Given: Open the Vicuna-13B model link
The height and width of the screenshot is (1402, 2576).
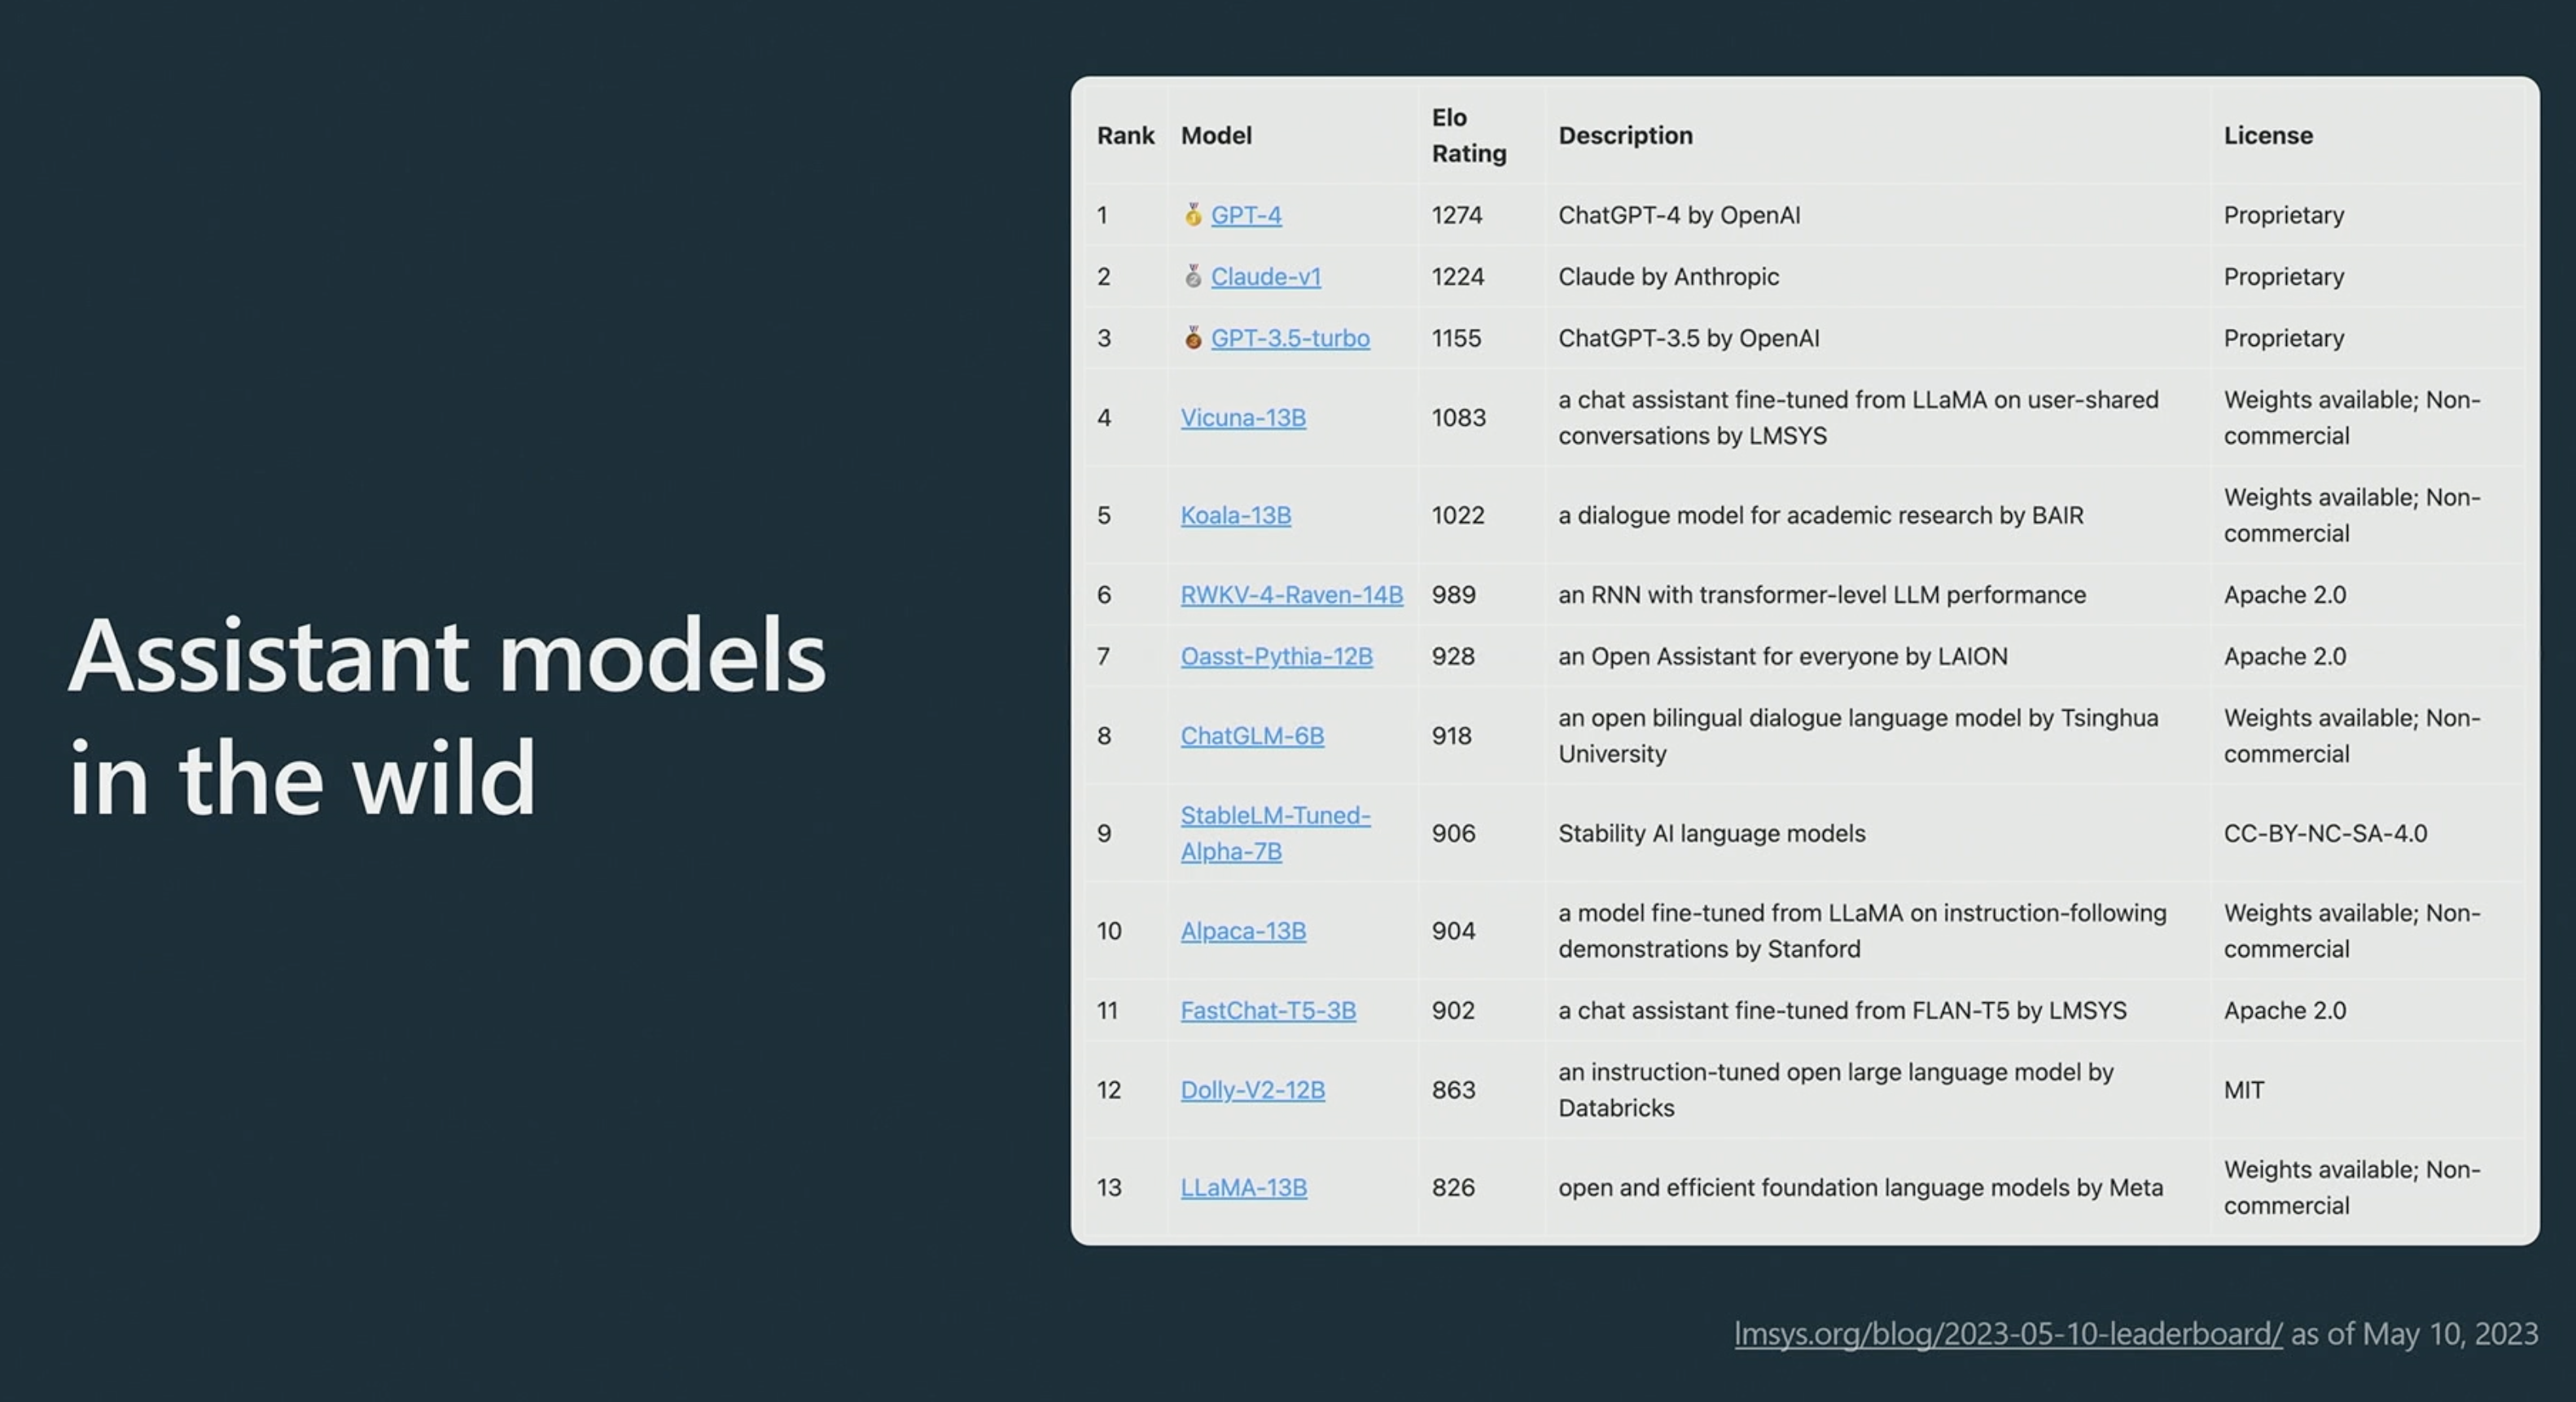Looking at the screenshot, I should tap(1243, 418).
